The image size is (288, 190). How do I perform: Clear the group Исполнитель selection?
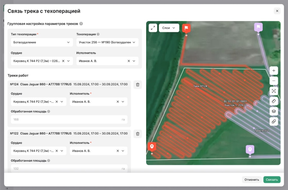[129, 61]
